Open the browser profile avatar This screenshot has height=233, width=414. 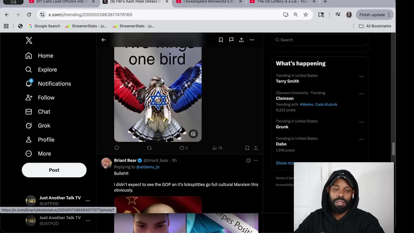click(x=349, y=15)
